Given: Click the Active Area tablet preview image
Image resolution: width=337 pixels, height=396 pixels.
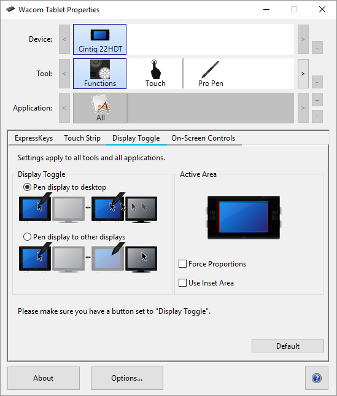Looking at the screenshot, I should pyautogui.click(x=244, y=217).
